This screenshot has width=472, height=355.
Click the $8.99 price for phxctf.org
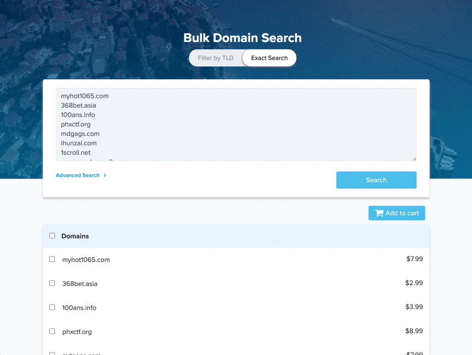pos(414,331)
